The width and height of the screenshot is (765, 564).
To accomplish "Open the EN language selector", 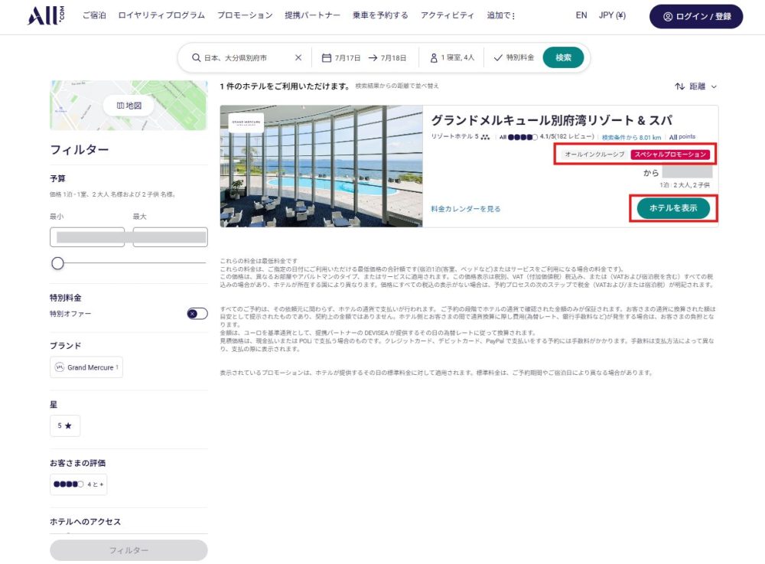I will pos(581,15).
